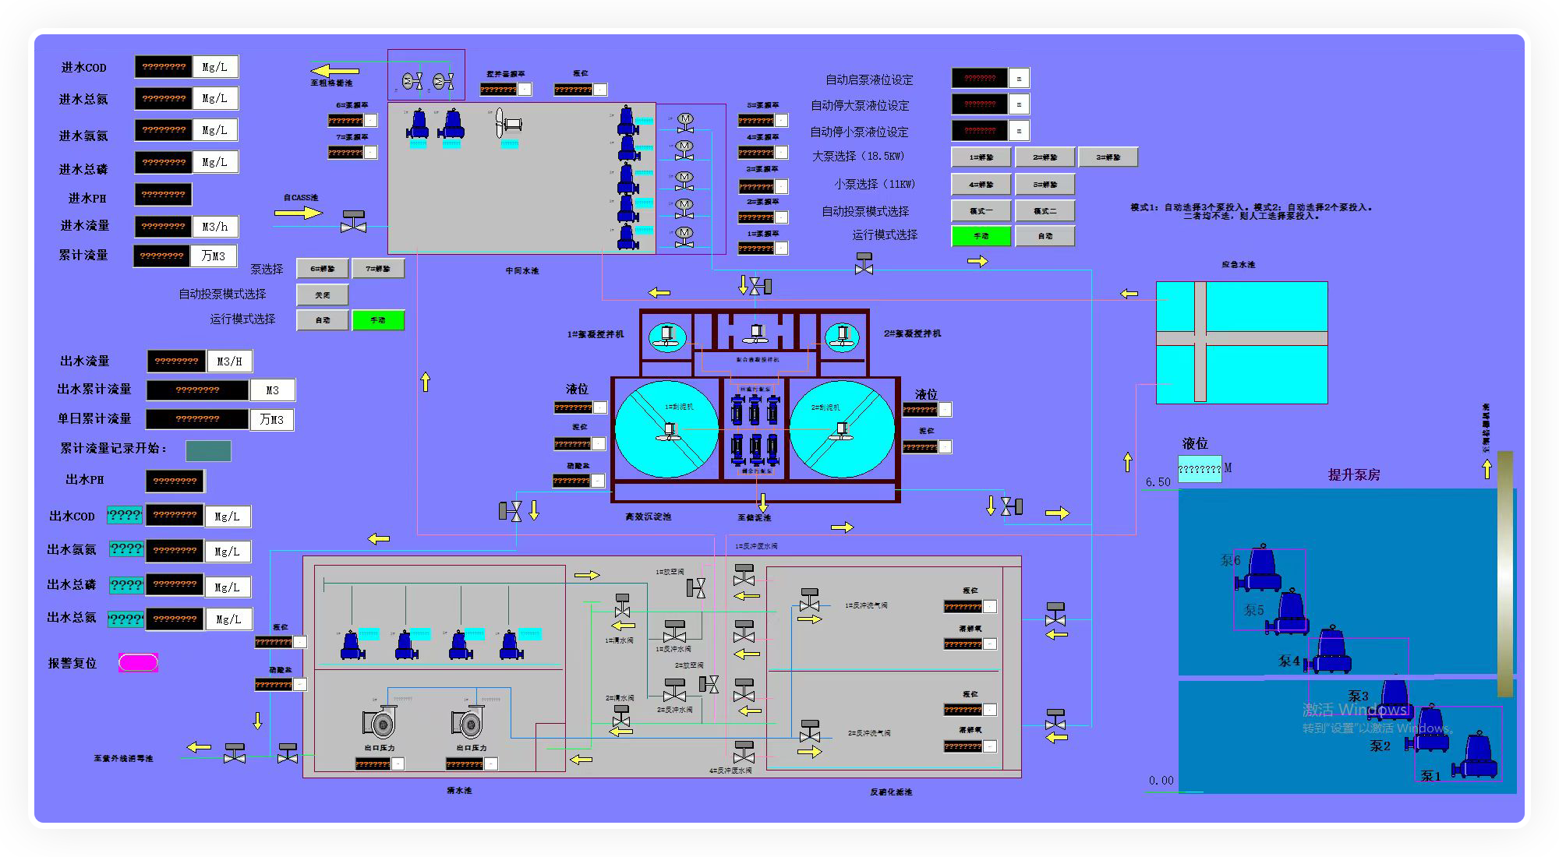This screenshot has height=857, width=1559.
Task: Click the 泵6 pump in 提升泵房
Action: [1263, 570]
